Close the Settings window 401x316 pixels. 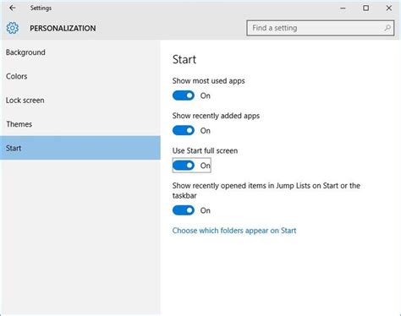click(389, 8)
